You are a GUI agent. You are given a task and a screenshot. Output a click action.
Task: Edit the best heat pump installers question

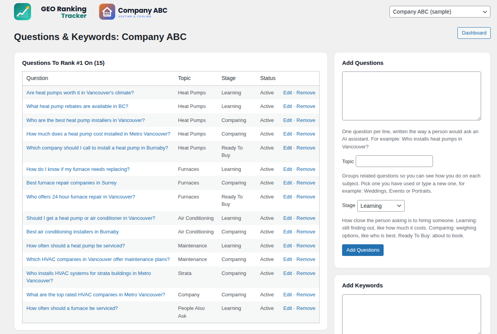pyautogui.click(x=288, y=120)
